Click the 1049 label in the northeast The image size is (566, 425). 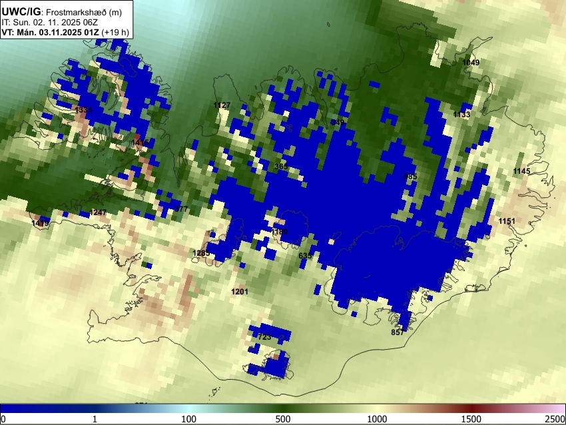click(471, 63)
